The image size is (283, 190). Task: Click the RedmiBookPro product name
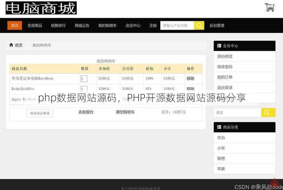coord(23,89)
